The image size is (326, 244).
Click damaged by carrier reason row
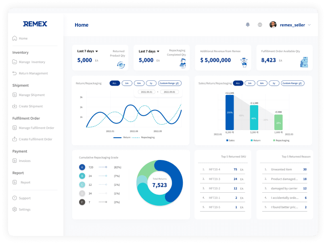point(285,188)
